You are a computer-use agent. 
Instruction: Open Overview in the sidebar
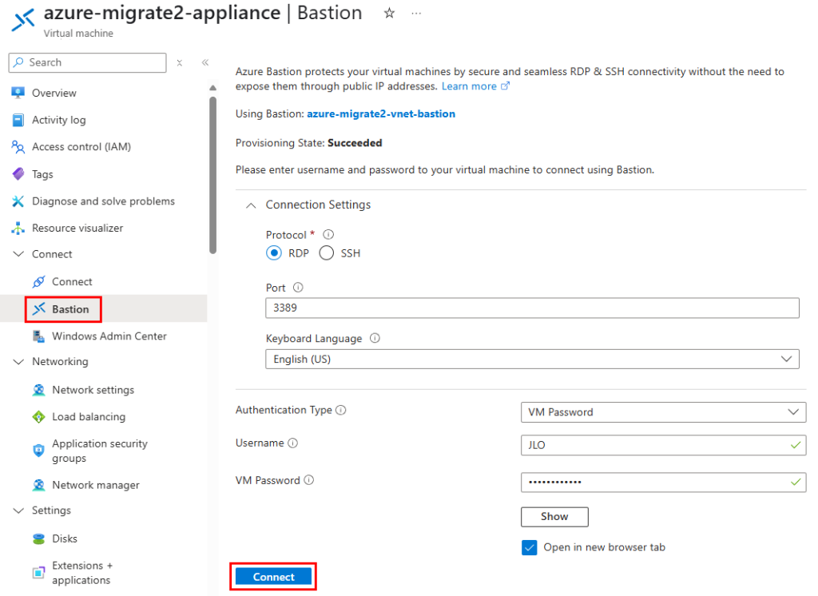(x=54, y=93)
